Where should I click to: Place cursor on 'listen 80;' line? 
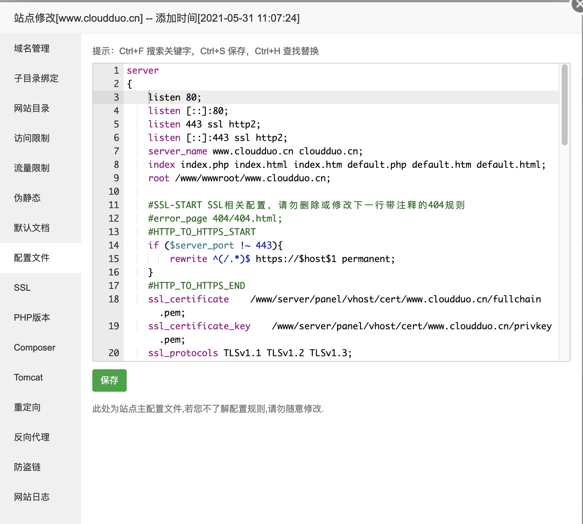click(175, 97)
